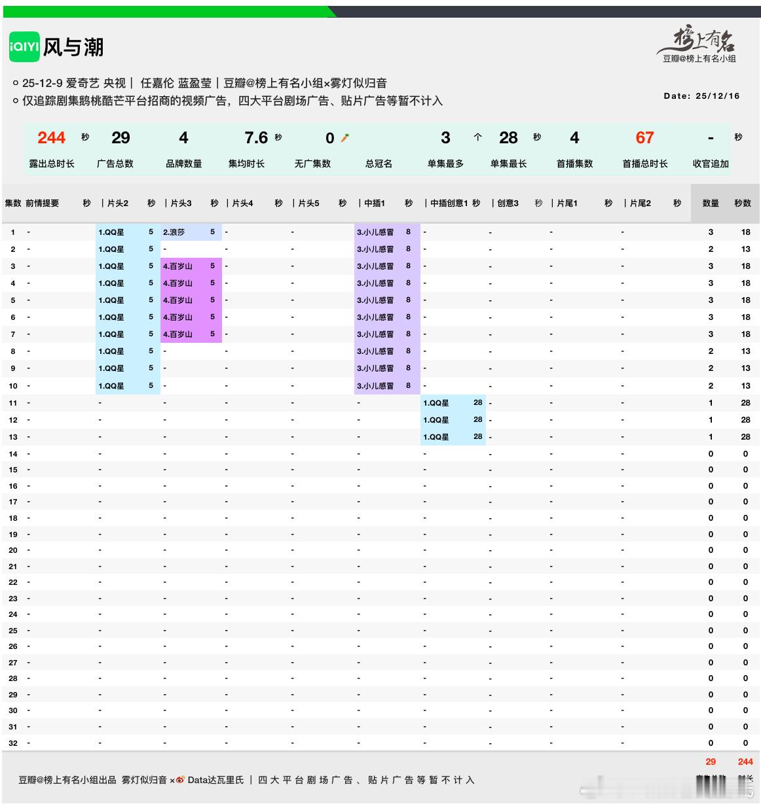This screenshot has height=806, width=761.
Task: Click the 秒数 column header
Action: (743, 203)
